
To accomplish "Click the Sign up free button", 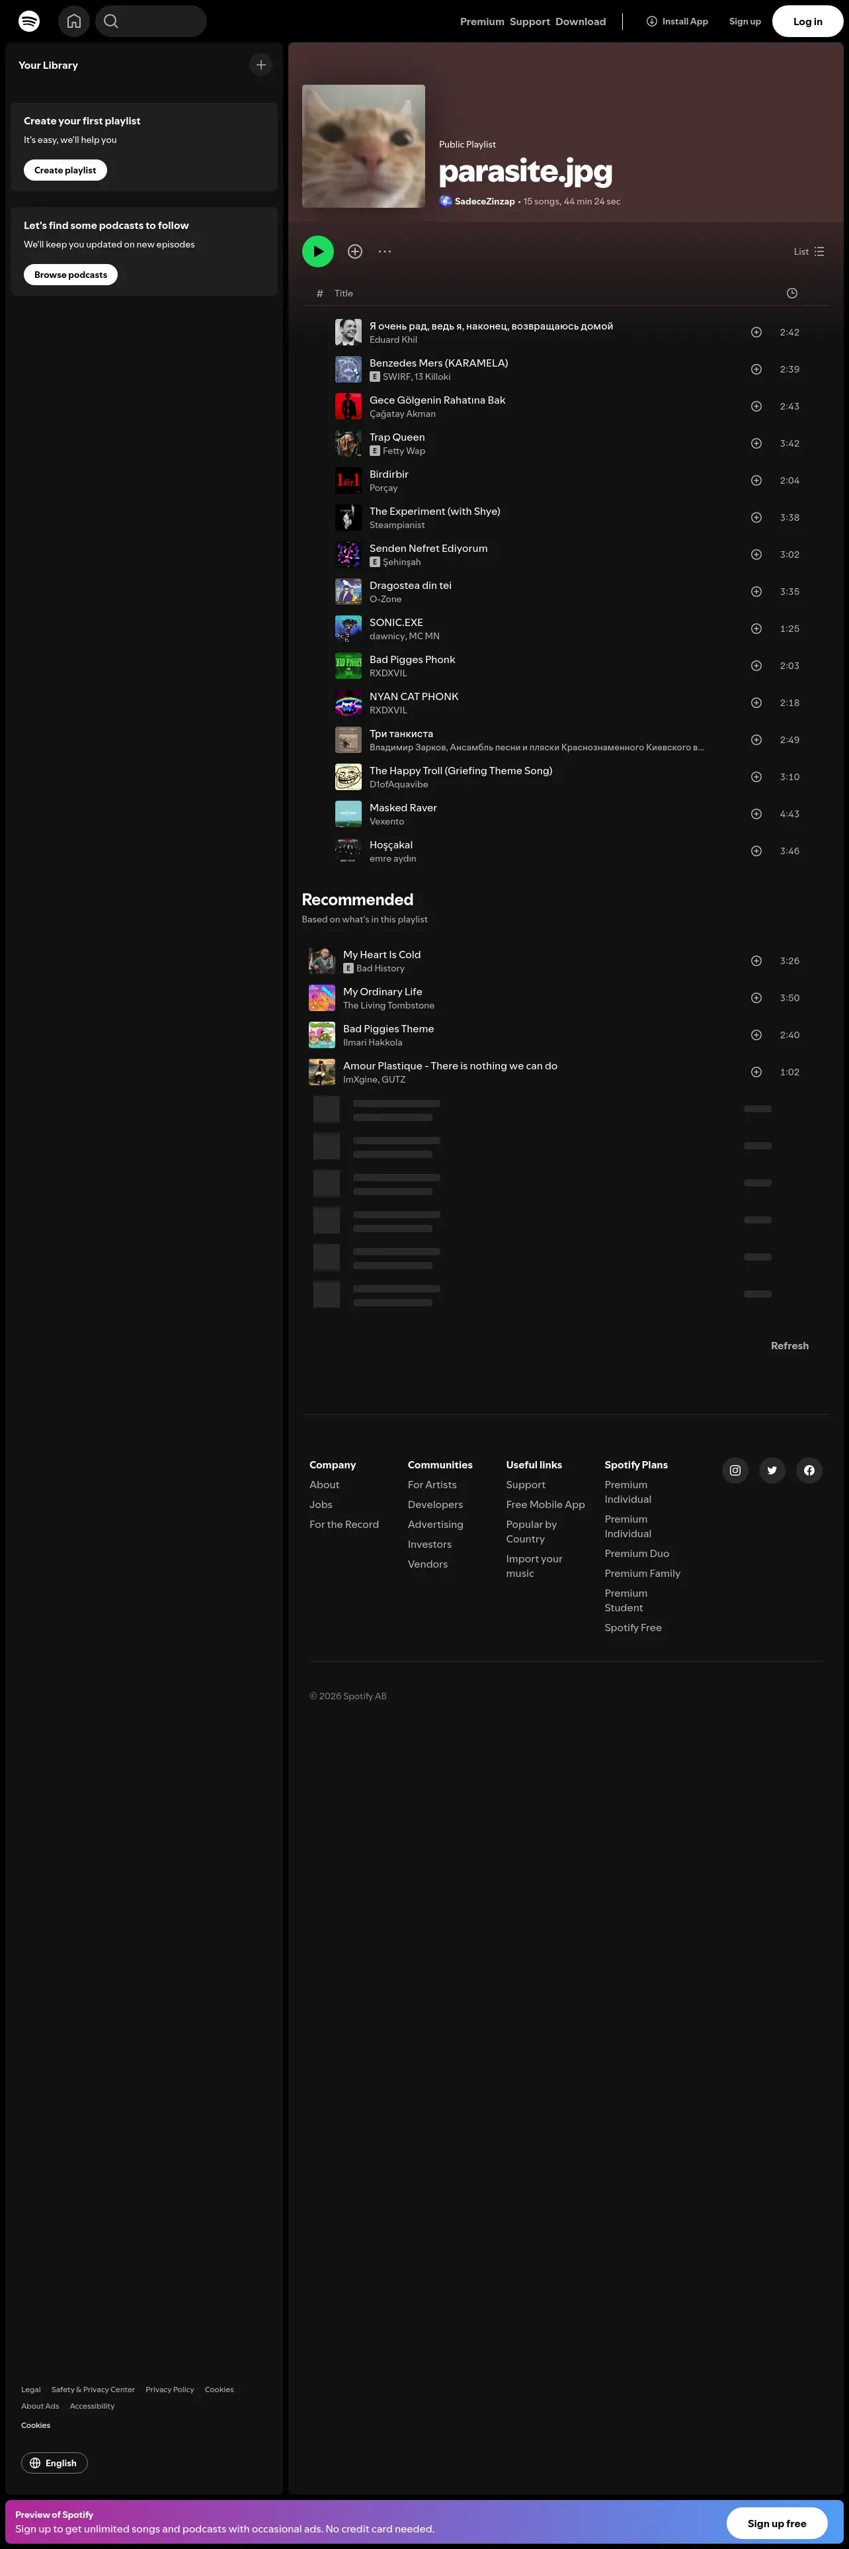I will point(777,2523).
